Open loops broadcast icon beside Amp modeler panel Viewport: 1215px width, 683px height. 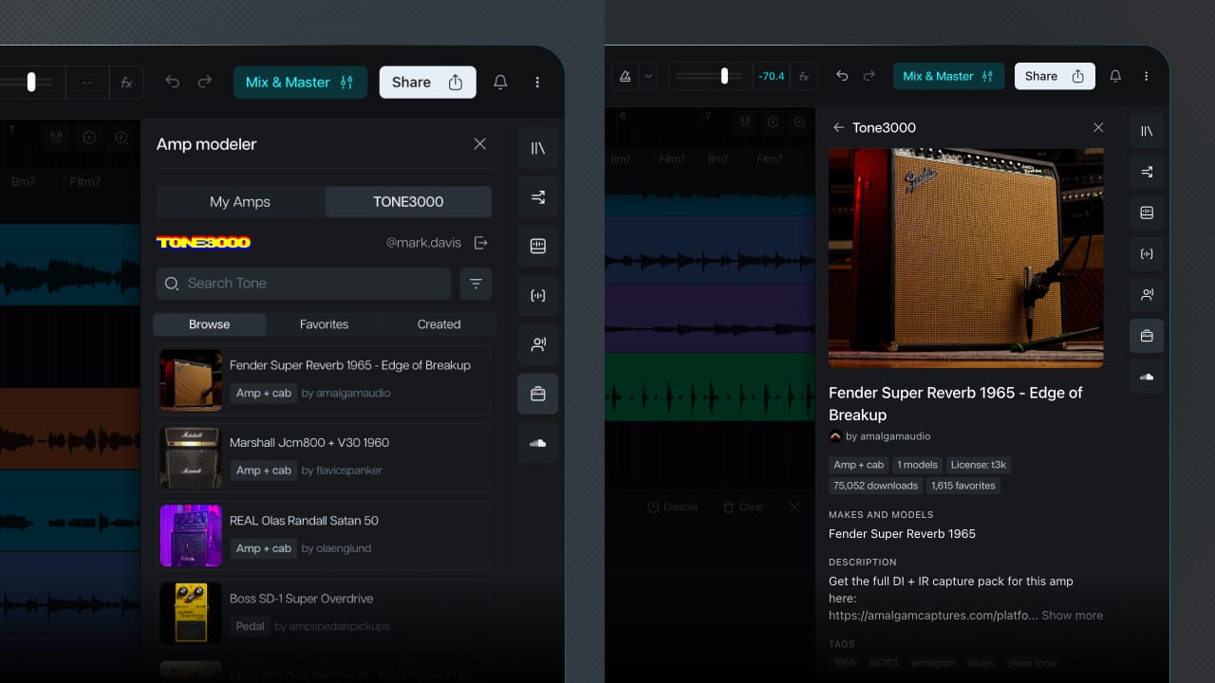pyautogui.click(x=538, y=295)
